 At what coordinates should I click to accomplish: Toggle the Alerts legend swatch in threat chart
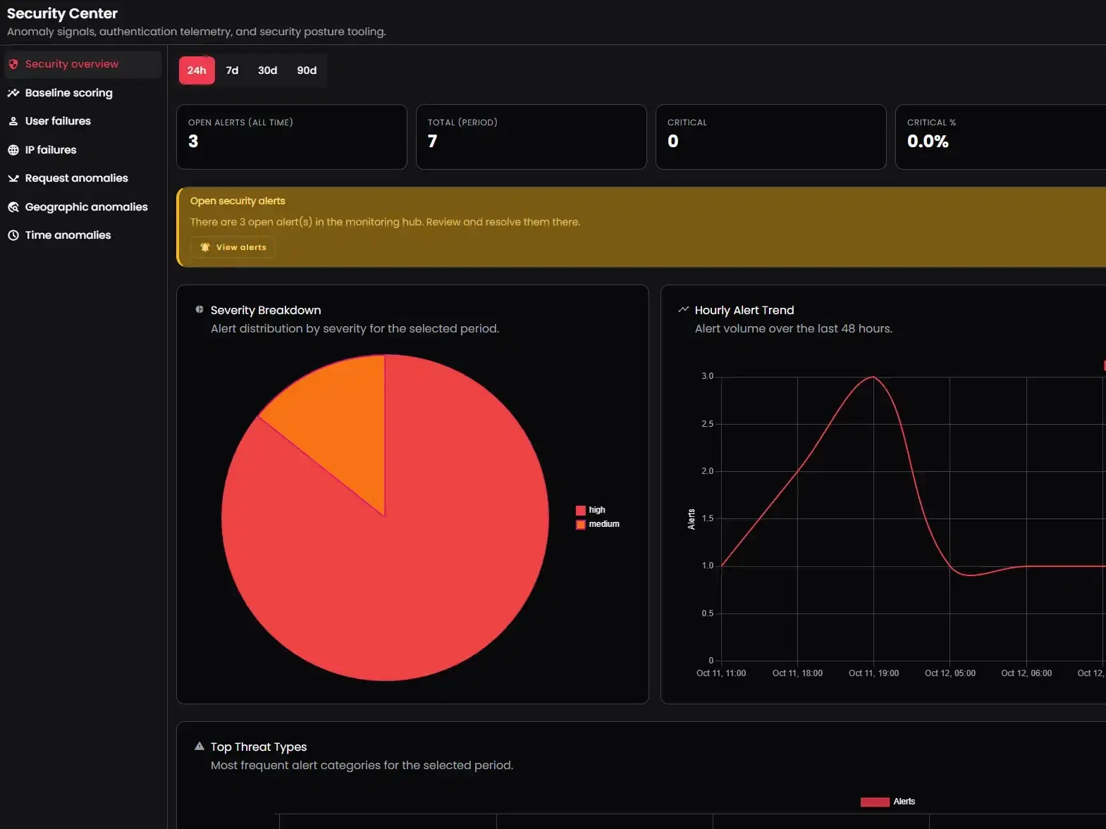875,802
